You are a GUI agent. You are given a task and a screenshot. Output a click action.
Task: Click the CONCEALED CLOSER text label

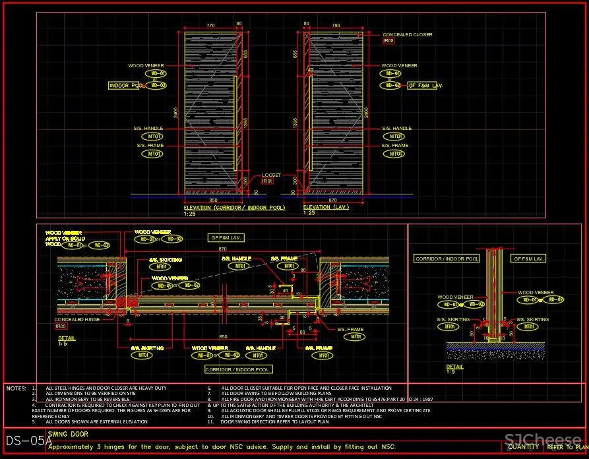[x=408, y=34]
